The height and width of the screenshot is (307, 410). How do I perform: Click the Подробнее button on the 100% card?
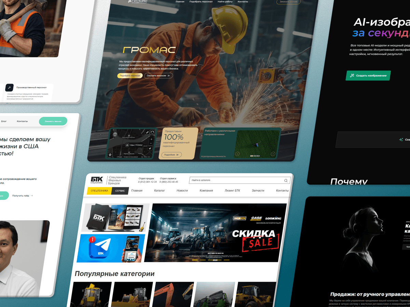click(171, 155)
